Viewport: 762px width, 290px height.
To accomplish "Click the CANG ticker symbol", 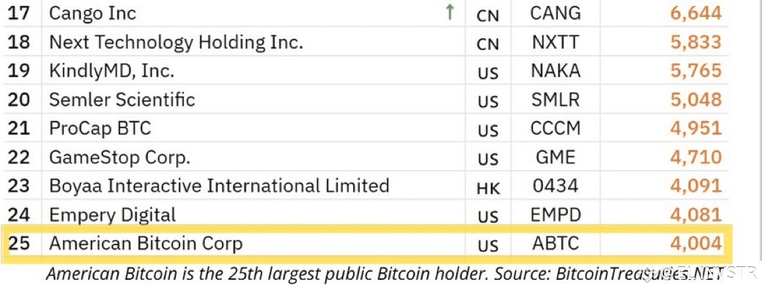I will click(556, 13).
